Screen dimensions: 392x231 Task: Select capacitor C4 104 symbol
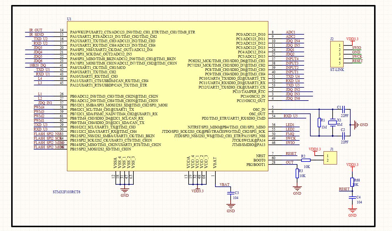tap(352, 198)
